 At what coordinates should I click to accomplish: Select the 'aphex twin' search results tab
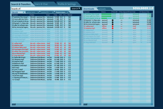click(x=31, y=12)
